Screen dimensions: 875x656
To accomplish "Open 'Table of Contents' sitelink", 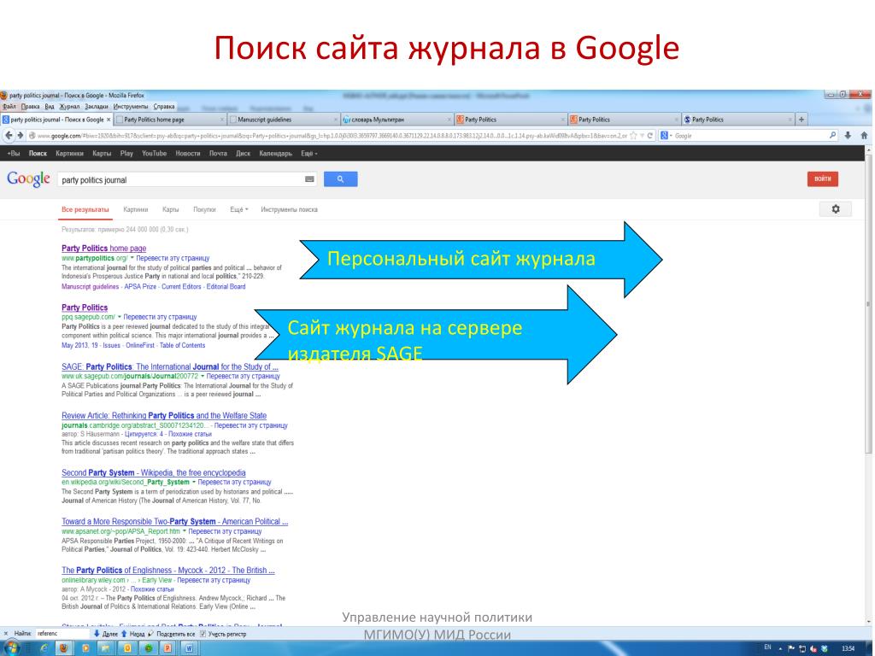I will point(183,345).
